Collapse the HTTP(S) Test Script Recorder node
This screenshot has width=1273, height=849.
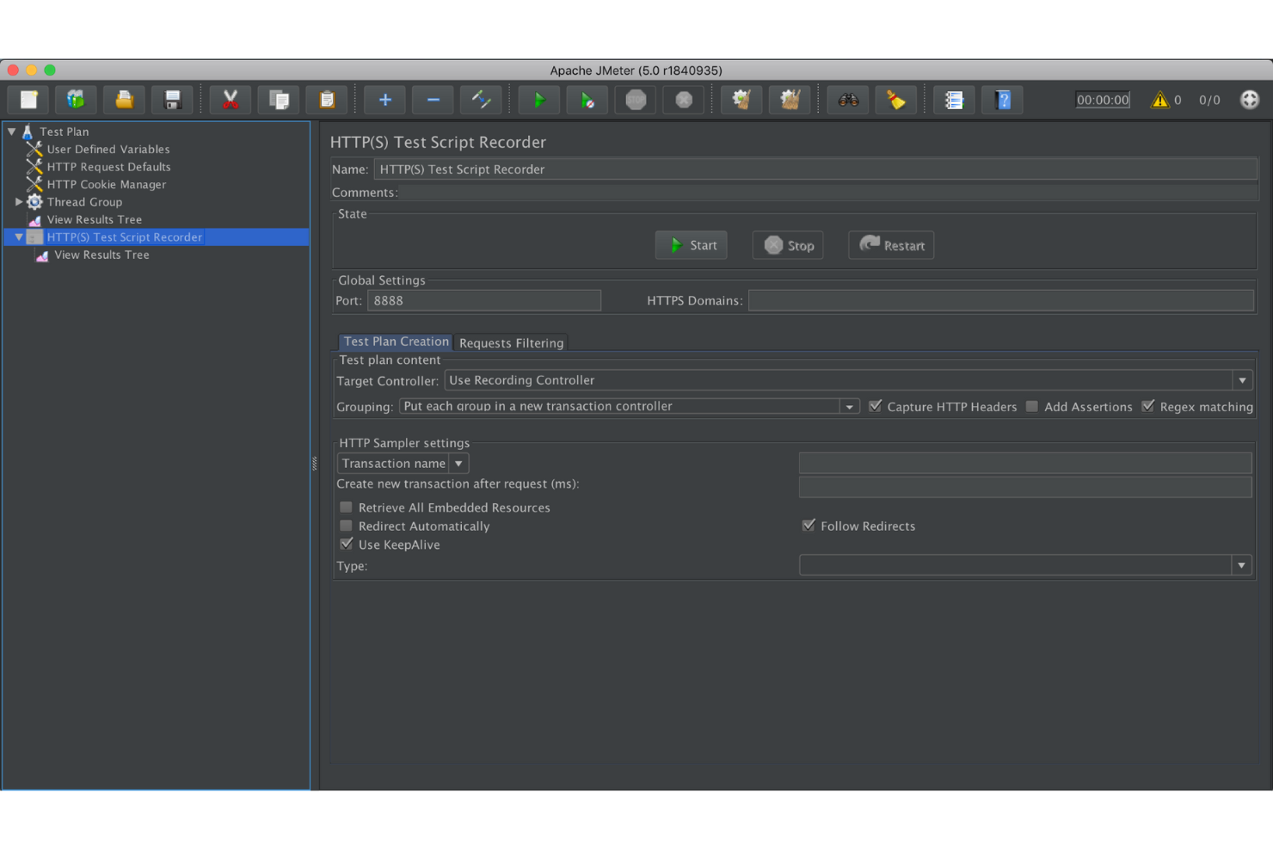19,237
